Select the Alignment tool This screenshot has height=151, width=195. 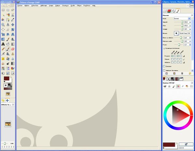coord(3,30)
